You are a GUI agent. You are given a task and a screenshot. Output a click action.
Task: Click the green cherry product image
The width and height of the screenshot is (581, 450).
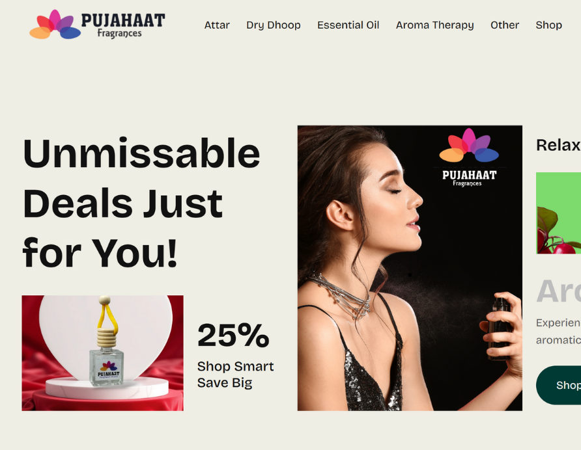coord(559,213)
